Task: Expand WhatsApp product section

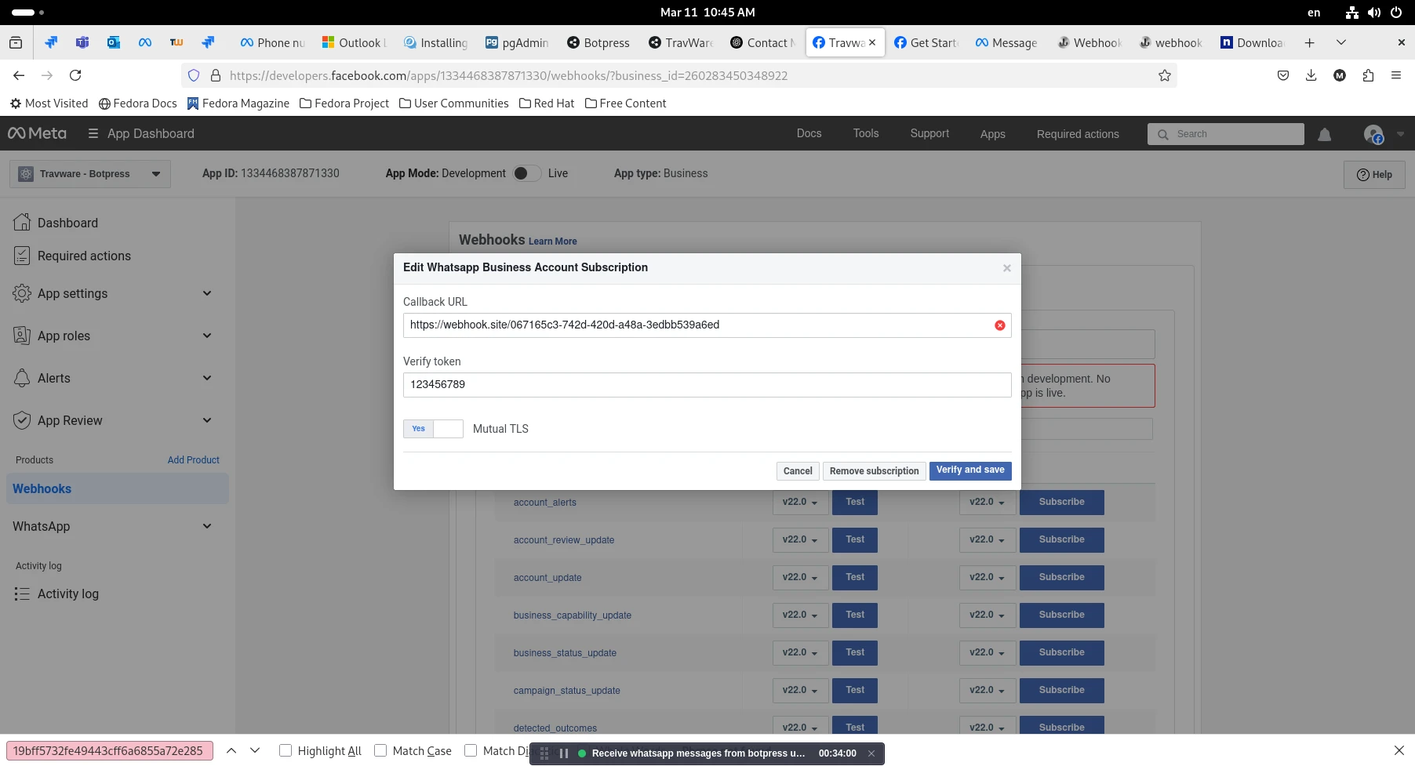Action: tap(207, 526)
